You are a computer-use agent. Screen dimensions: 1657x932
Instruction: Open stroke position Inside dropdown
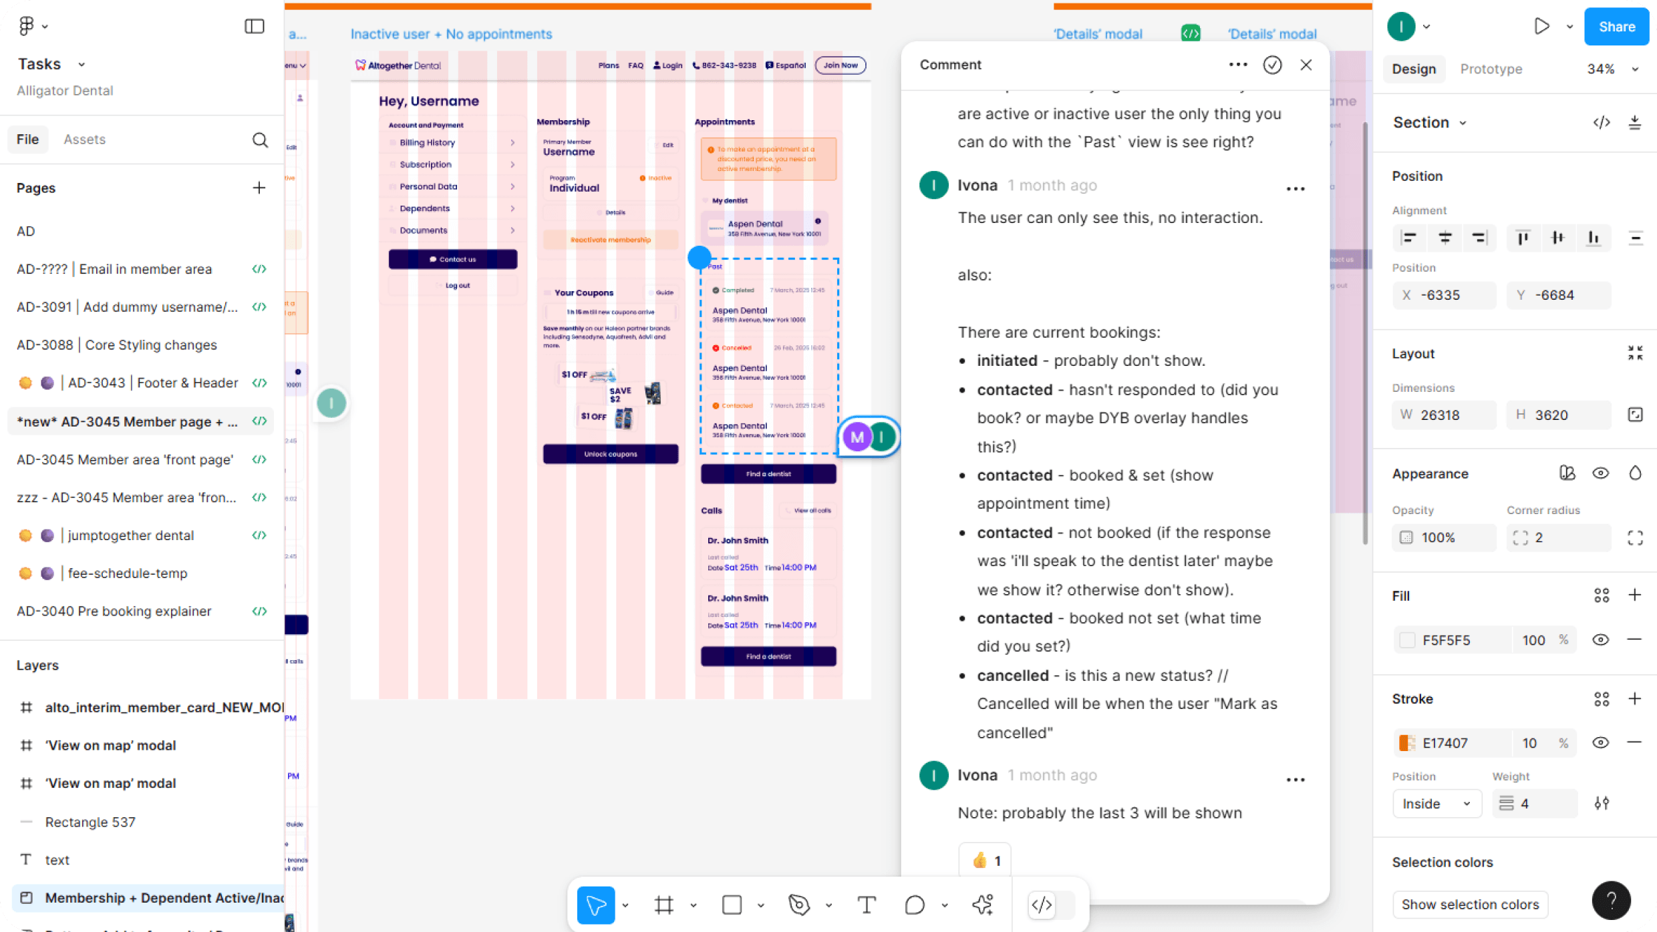point(1437,803)
